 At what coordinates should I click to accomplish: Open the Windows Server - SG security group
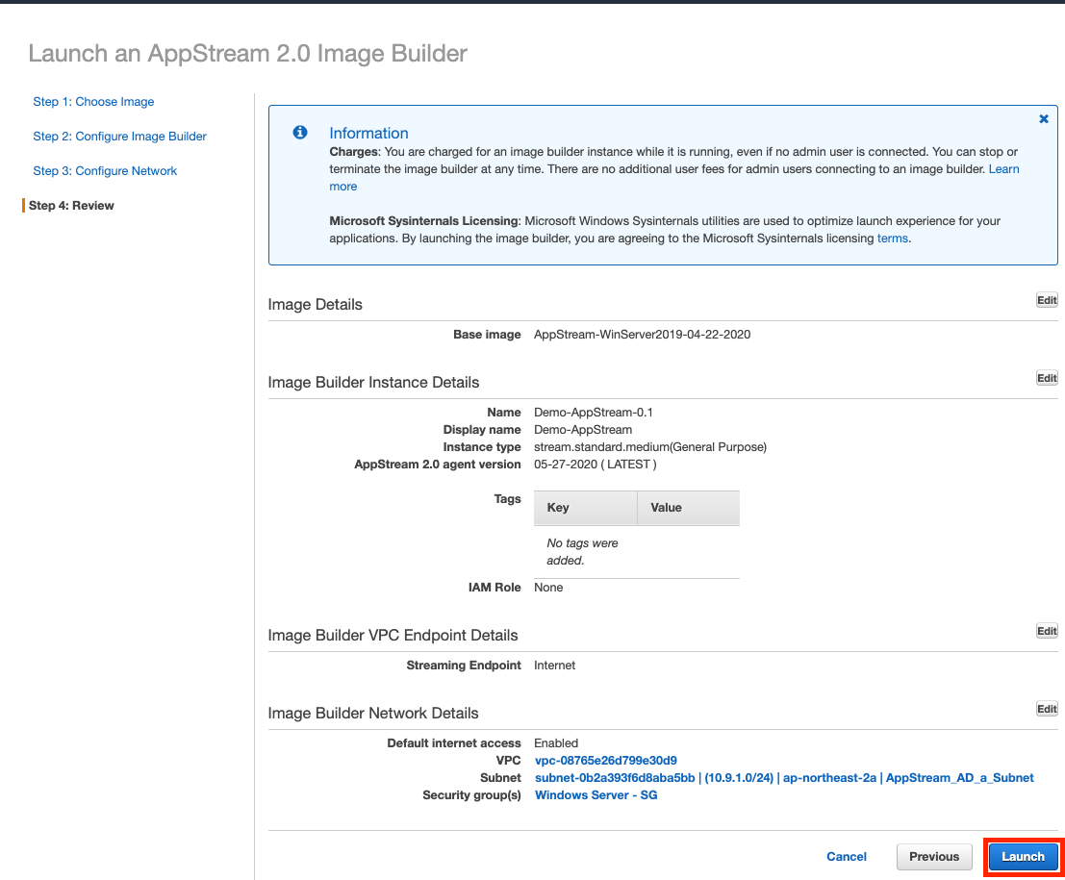tap(596, 795)
